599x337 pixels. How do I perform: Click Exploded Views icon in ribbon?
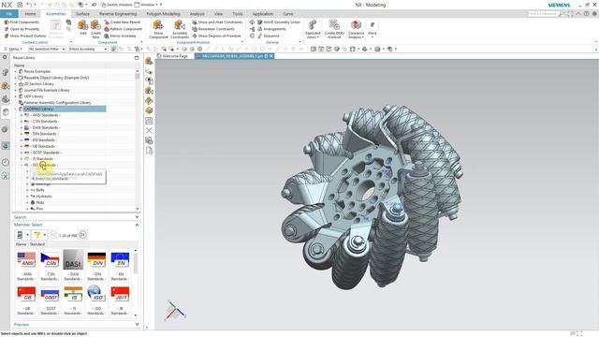click(313, 25)
